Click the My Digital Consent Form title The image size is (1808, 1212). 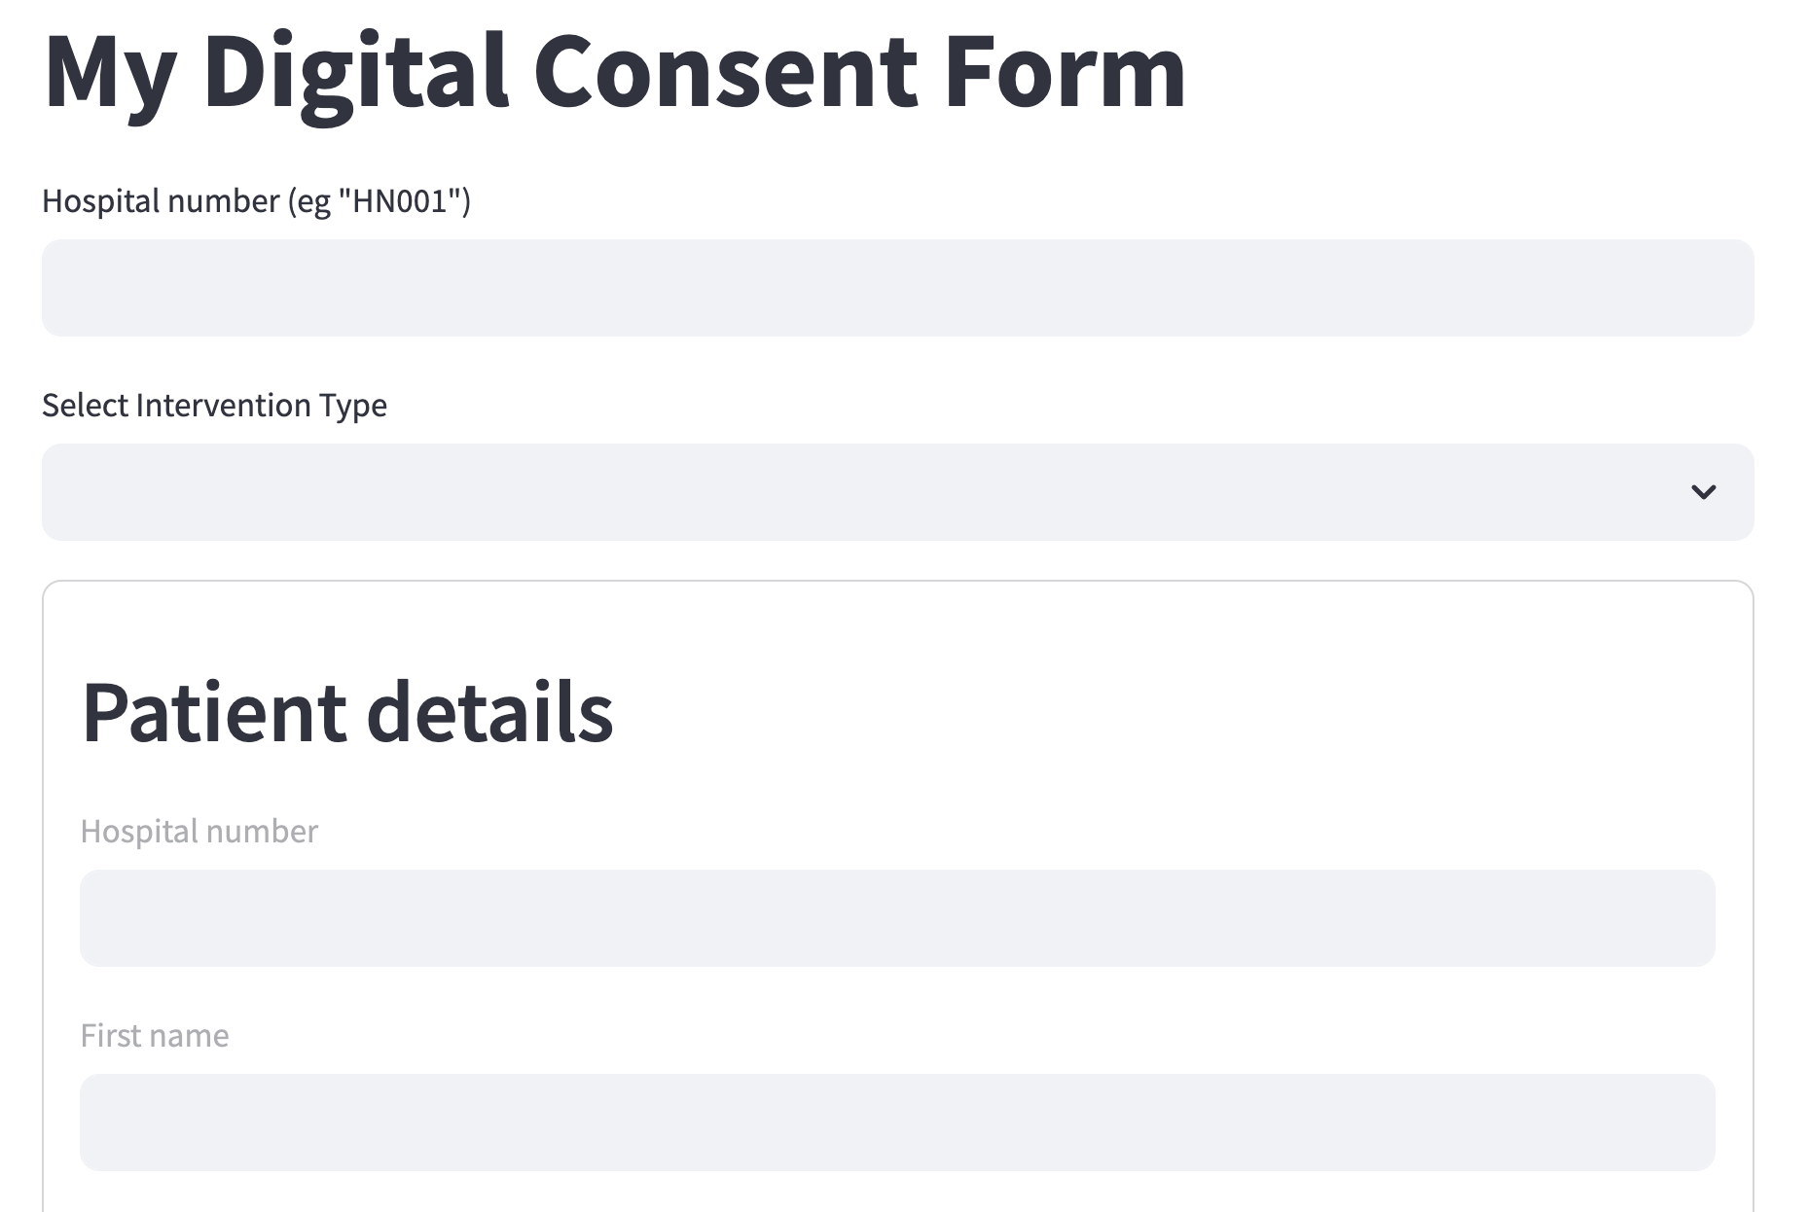pos(613,70)
